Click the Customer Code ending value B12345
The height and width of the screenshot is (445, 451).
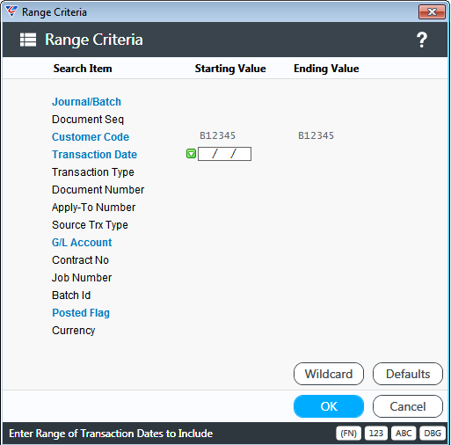coord(316,135)
